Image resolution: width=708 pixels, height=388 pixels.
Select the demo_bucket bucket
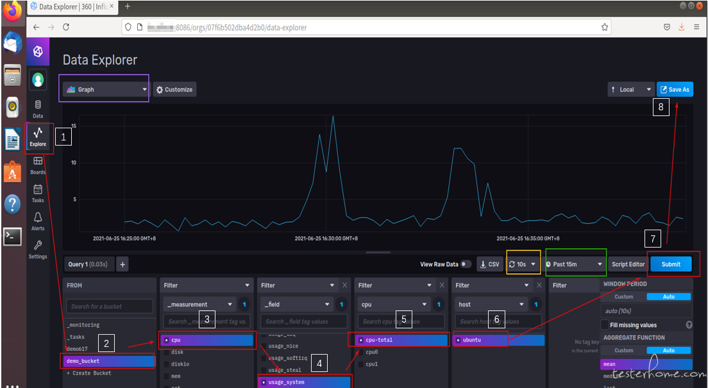[109, 361]
